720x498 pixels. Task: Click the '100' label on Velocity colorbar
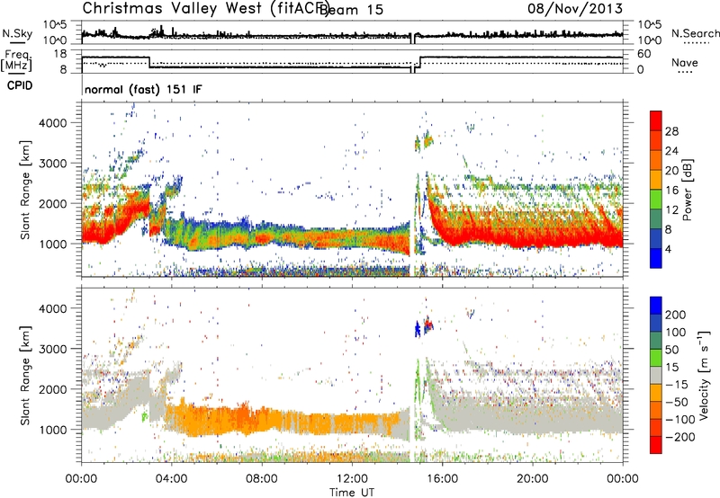pyautogui.click(x=676, y=332)
